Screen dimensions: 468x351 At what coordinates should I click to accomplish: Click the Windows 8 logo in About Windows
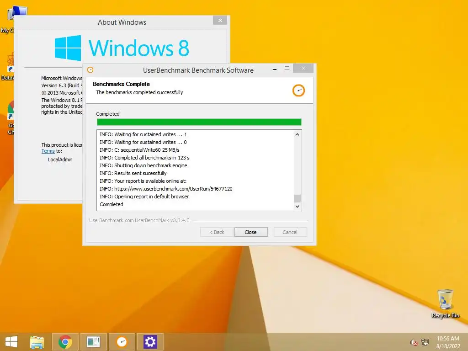coord(122,48)
